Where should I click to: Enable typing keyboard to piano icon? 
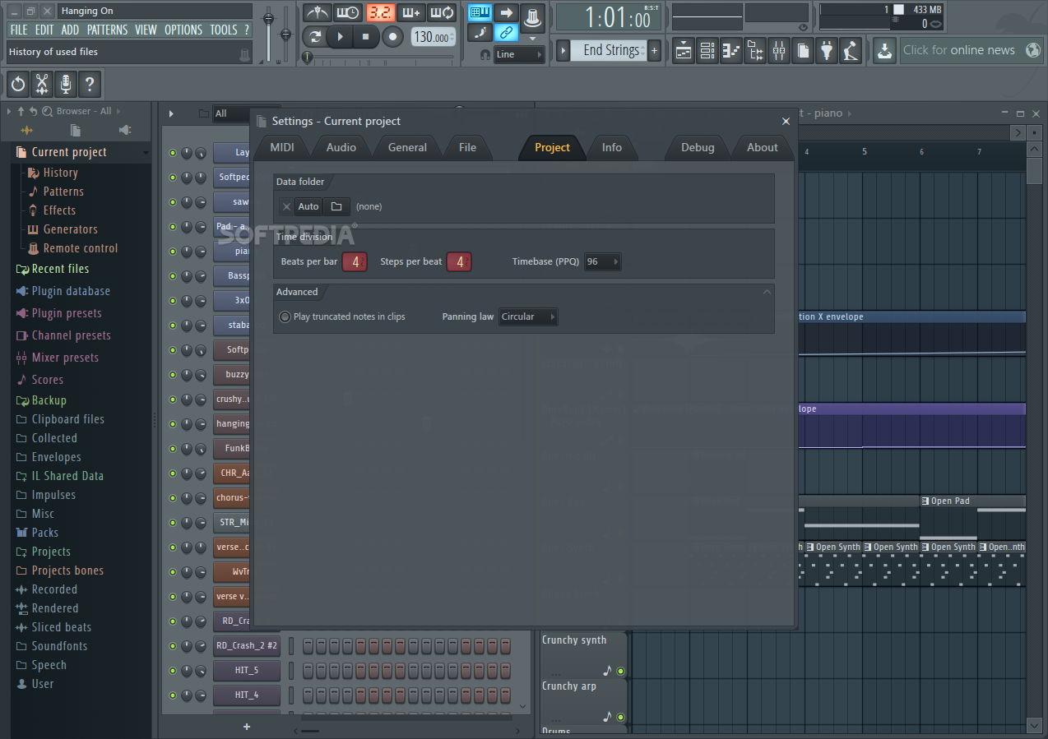[x=480, y=12]
